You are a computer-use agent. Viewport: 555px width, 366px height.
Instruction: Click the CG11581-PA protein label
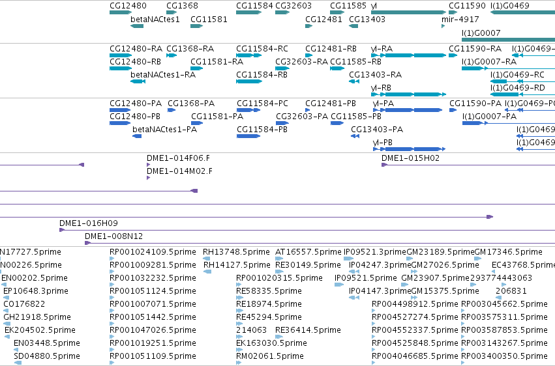tap(217, 116)
